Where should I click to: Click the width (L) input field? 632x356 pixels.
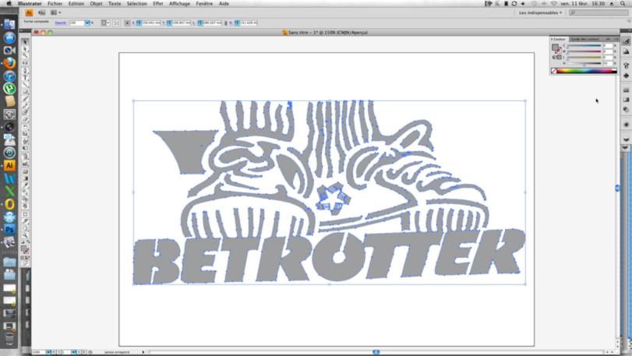[213, 23]
